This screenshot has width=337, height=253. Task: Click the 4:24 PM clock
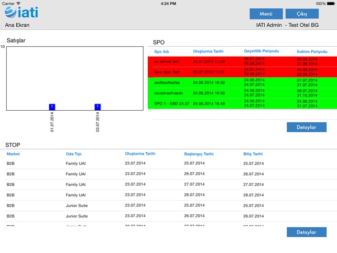pyautogui.click(x=169, y=4)
